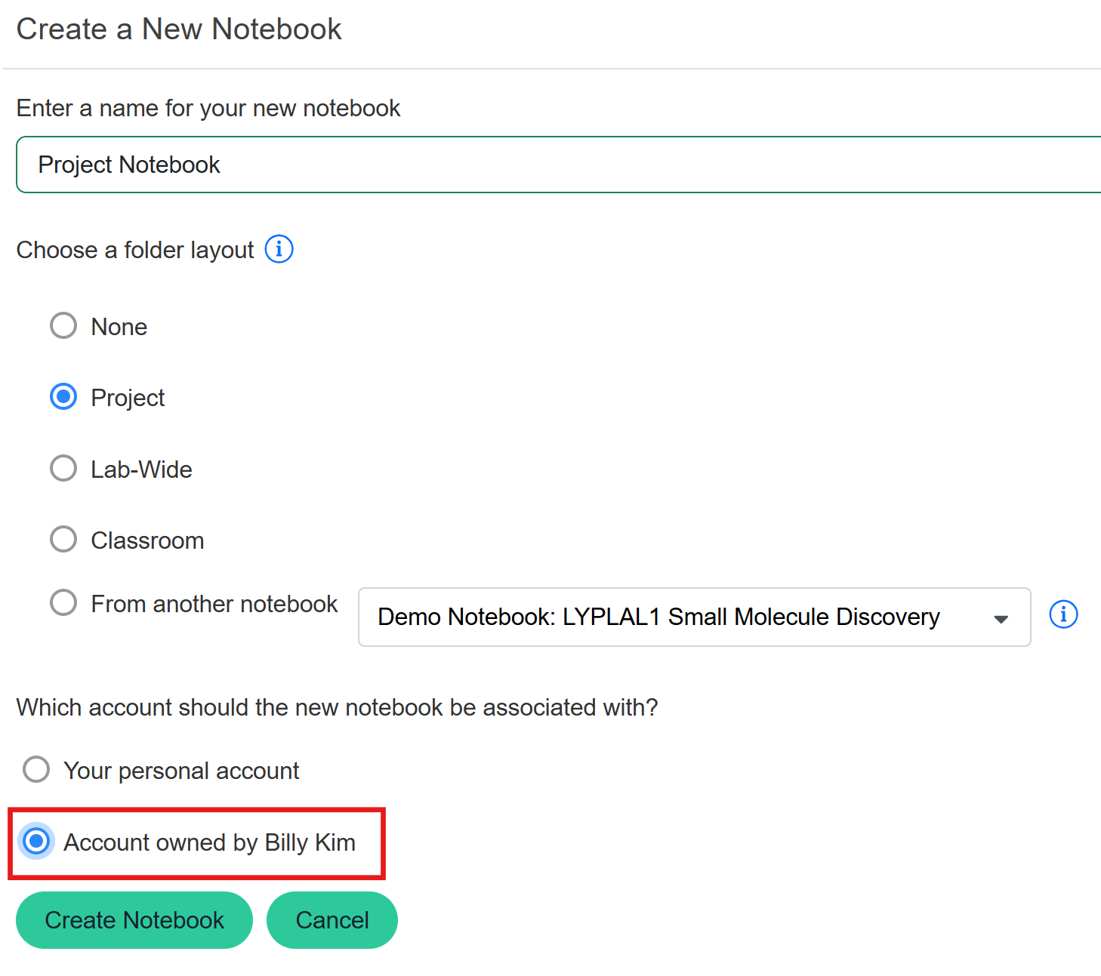Click the info icon beside folder layout

[279, 248]
